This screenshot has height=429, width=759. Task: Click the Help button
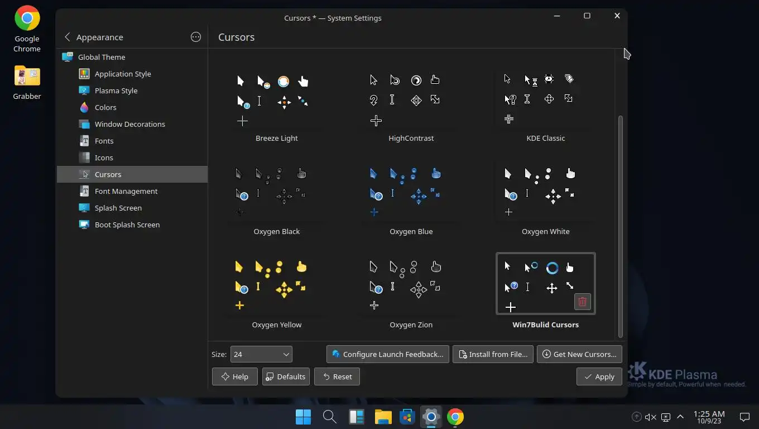[234, 376]
